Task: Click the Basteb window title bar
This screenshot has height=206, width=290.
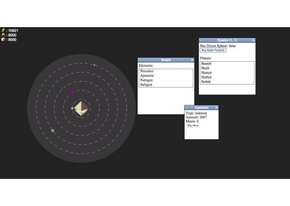Action: [166, 60]
